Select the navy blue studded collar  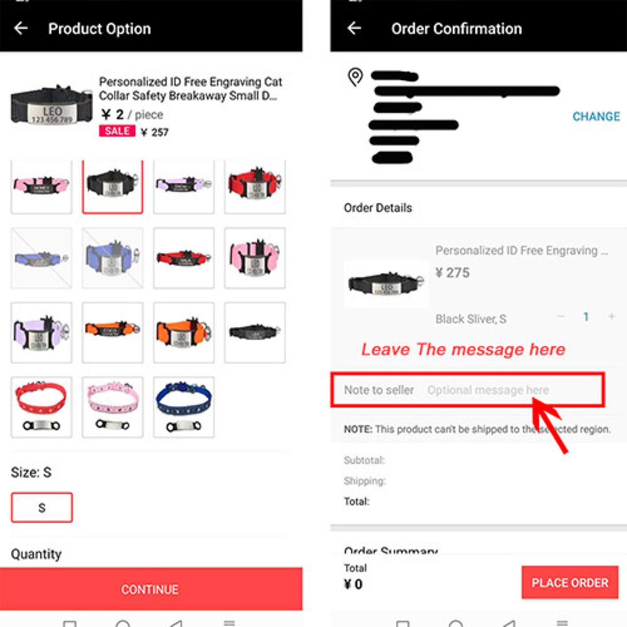pyautogui.click(x=184, y=407)
